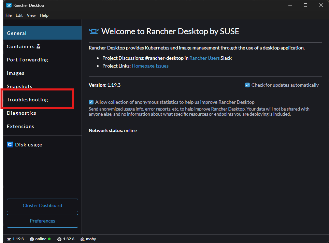Select the General sidebar tab
This screenshot has height=243, width=329.
42,33
